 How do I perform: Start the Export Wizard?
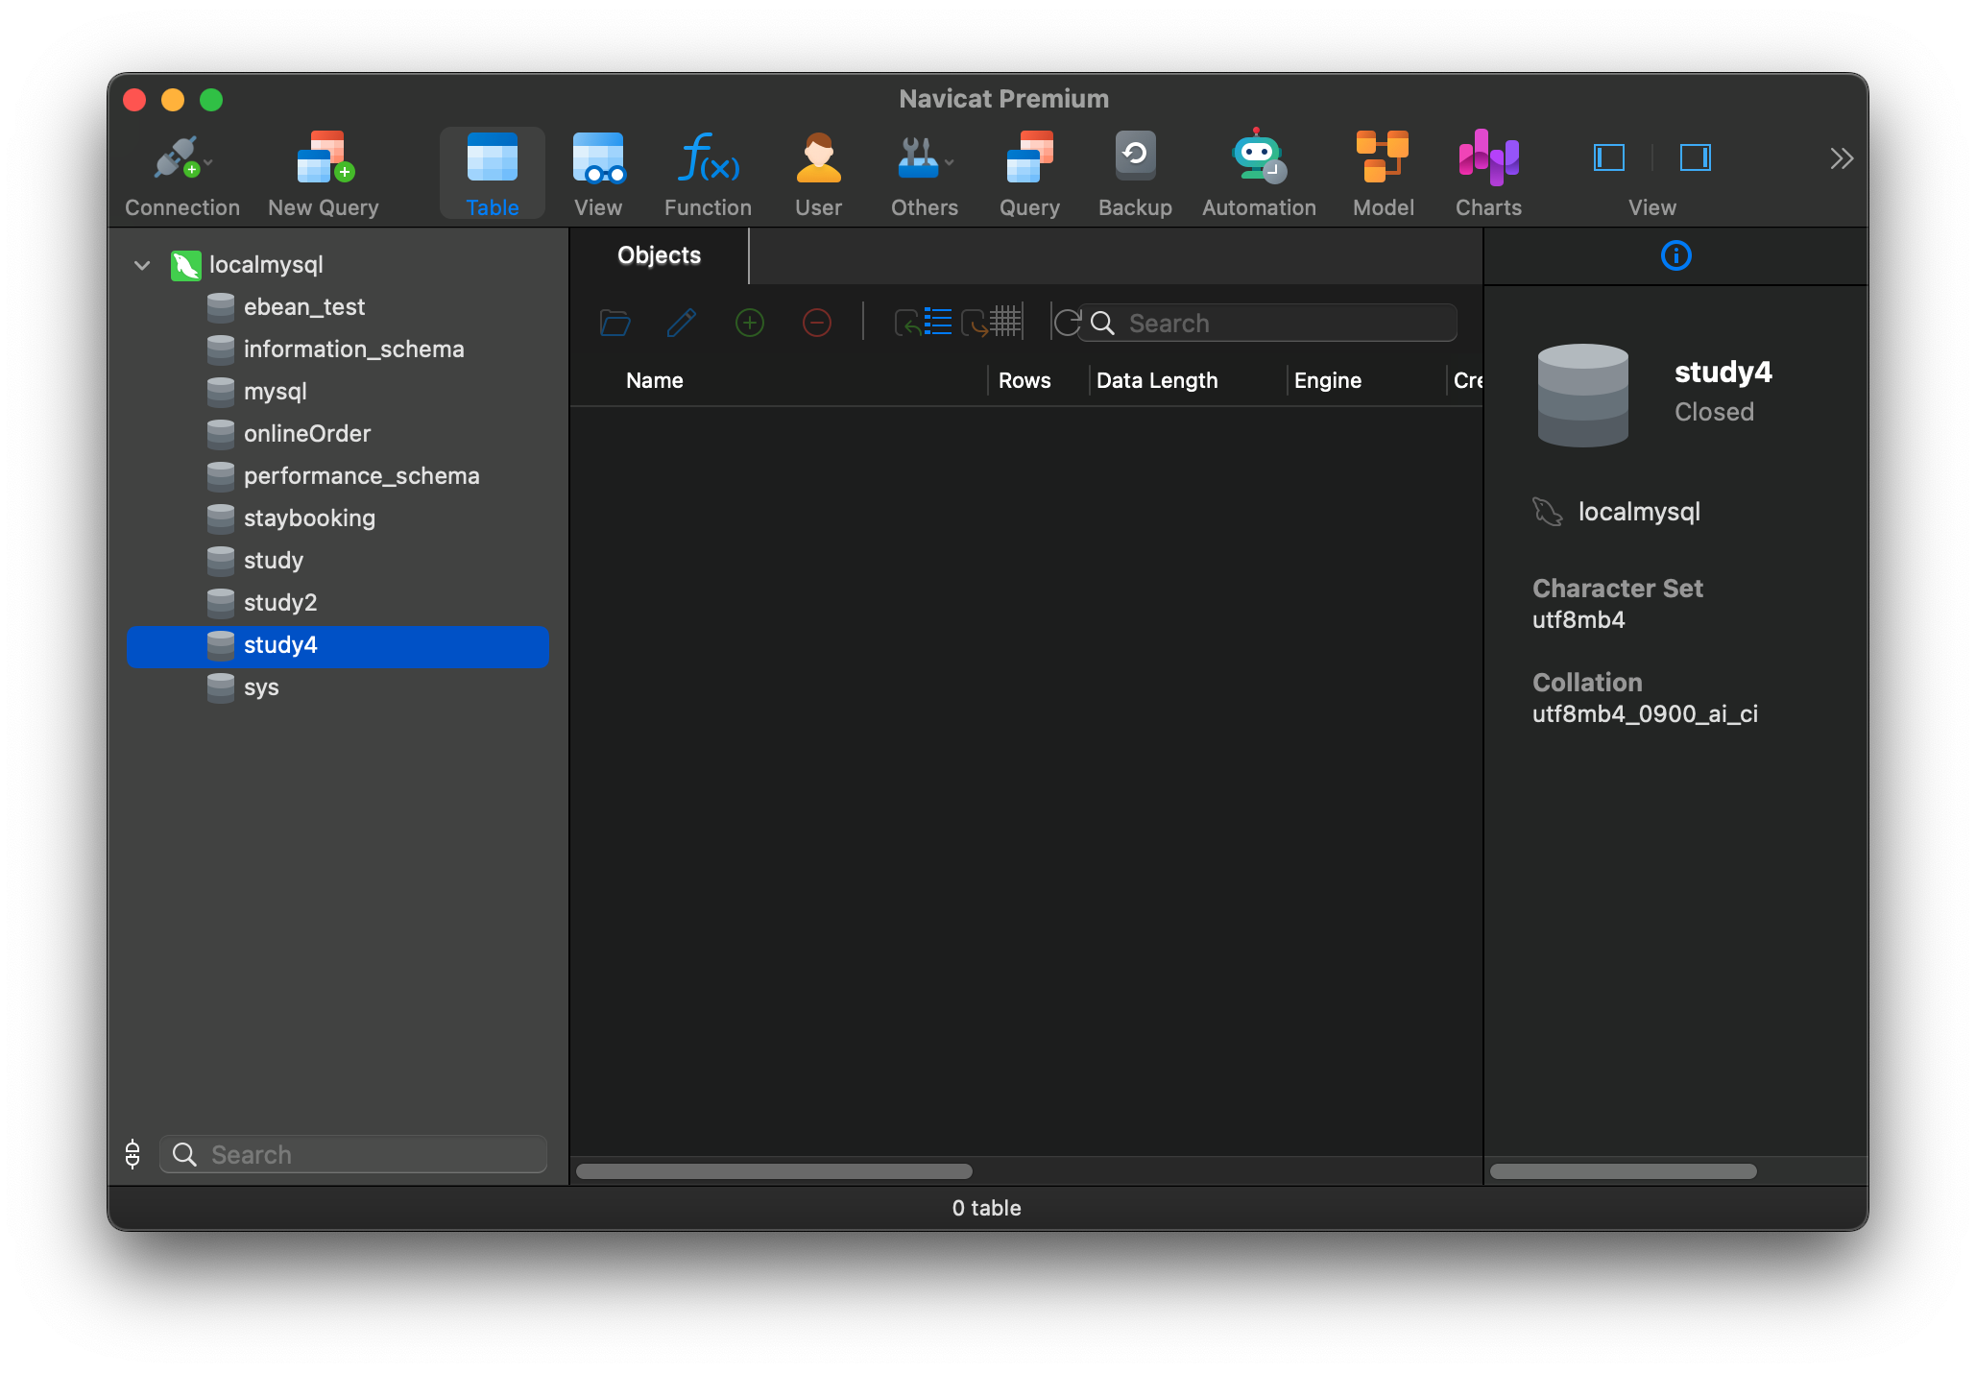989,322
